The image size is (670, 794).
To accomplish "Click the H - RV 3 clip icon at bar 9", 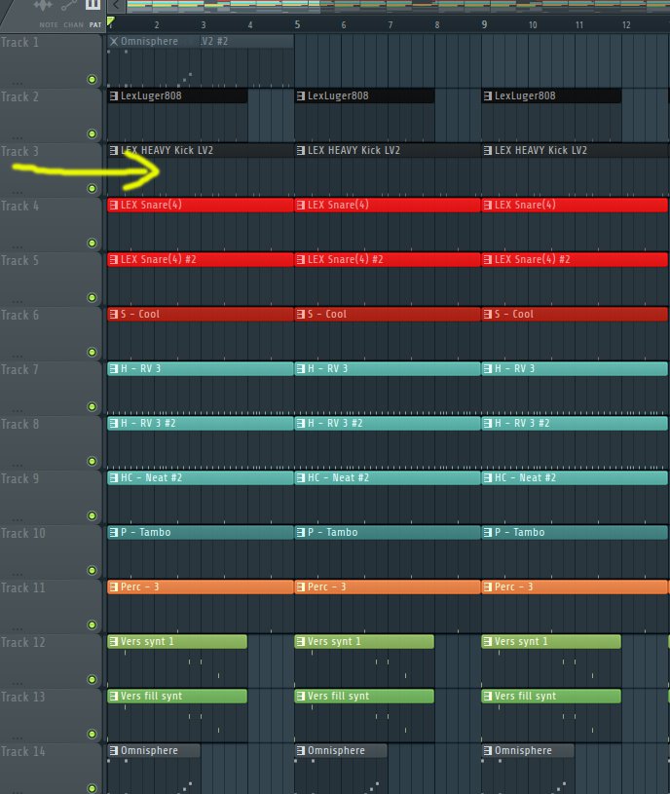I will click(488, 368).
